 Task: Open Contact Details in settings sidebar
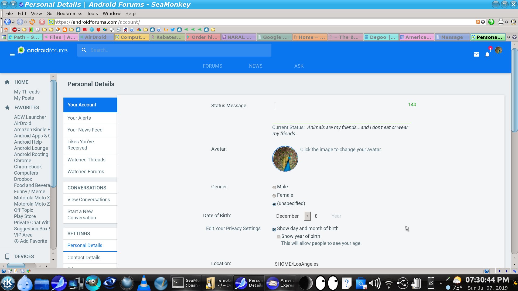[x=84, y=258]
